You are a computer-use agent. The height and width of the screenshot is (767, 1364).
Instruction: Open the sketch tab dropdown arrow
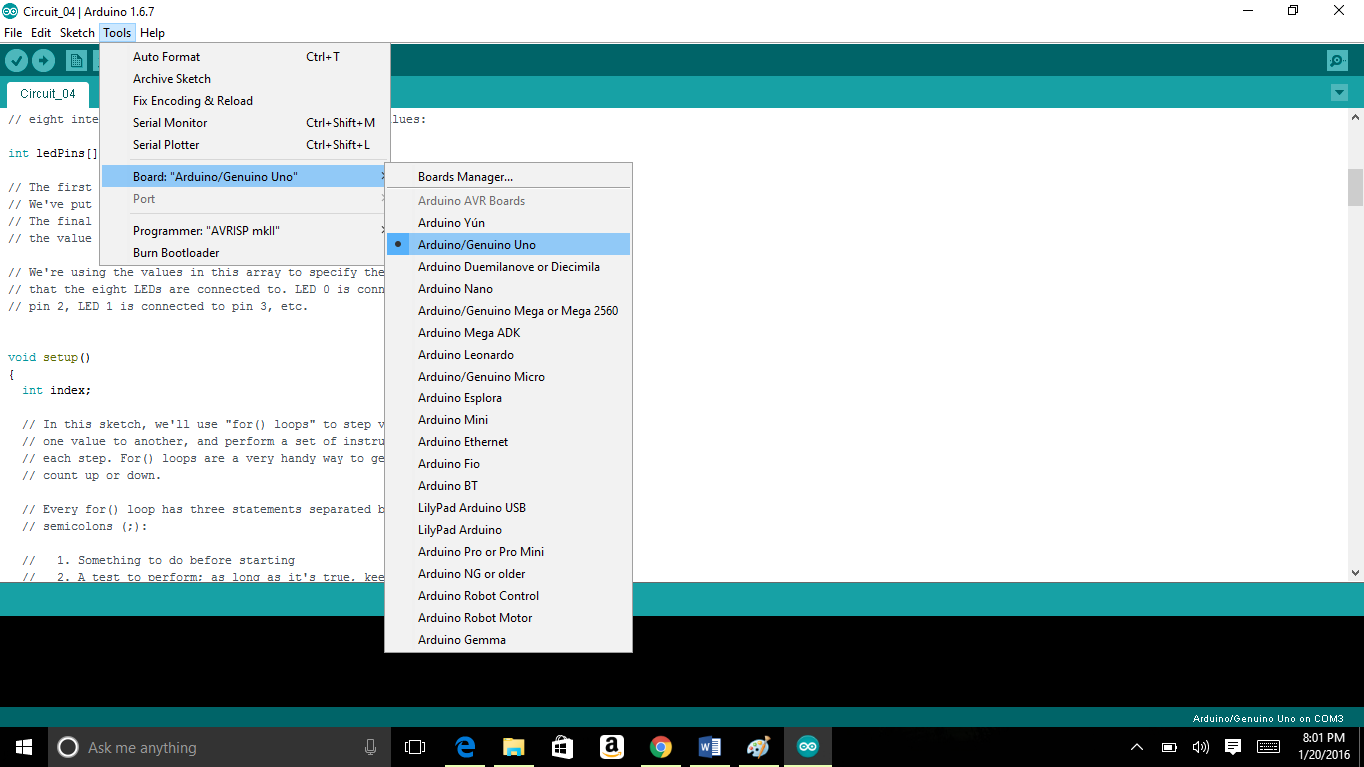(x=1339, y=91)
